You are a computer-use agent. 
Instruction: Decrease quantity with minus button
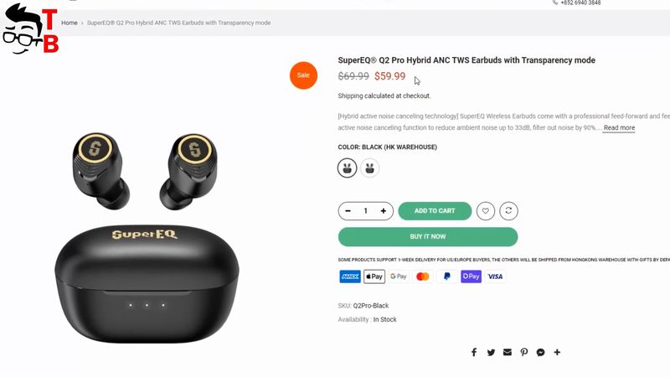[x=348, y=211]
